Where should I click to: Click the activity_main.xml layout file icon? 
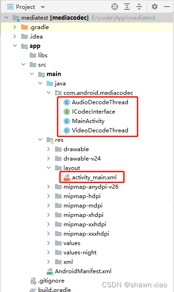tap(67, 177)
